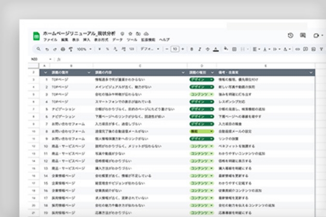Open the horizontal align dropdown
Viewport: 326px width, 217px height.
(x=256, y=49)
